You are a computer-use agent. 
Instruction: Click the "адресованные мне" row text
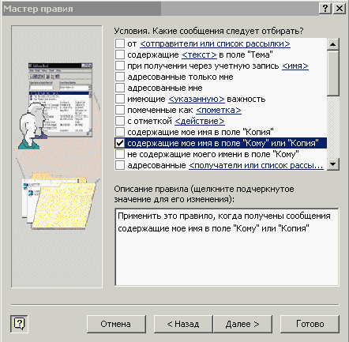(165, 88)
